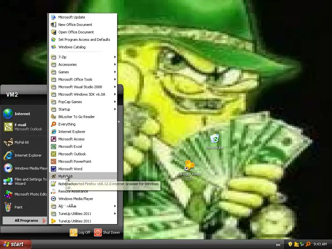The width and height of the screenshot is (332, 249).
Task: Expand the Startup folder
Action: (83, 109)
